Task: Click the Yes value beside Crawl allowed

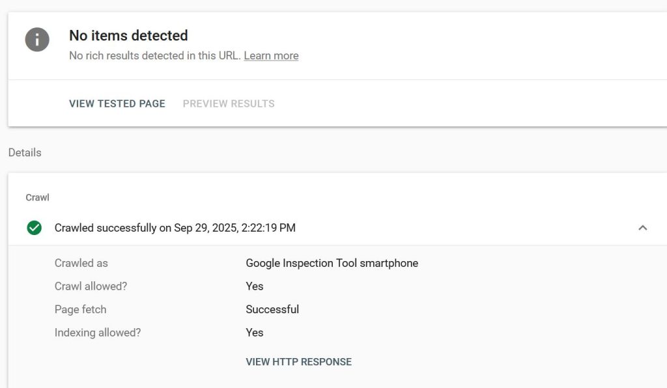Action: [x=254, y=286]
